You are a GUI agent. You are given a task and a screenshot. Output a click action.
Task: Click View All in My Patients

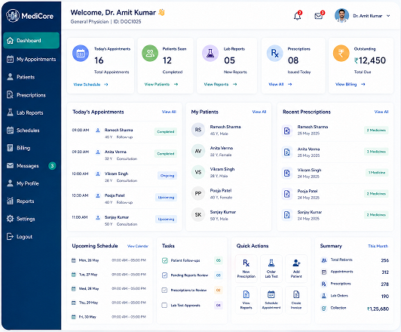pos(259,112)
